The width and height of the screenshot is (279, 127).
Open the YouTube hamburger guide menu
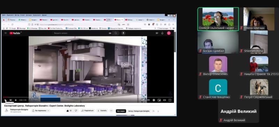click(6, 33)
